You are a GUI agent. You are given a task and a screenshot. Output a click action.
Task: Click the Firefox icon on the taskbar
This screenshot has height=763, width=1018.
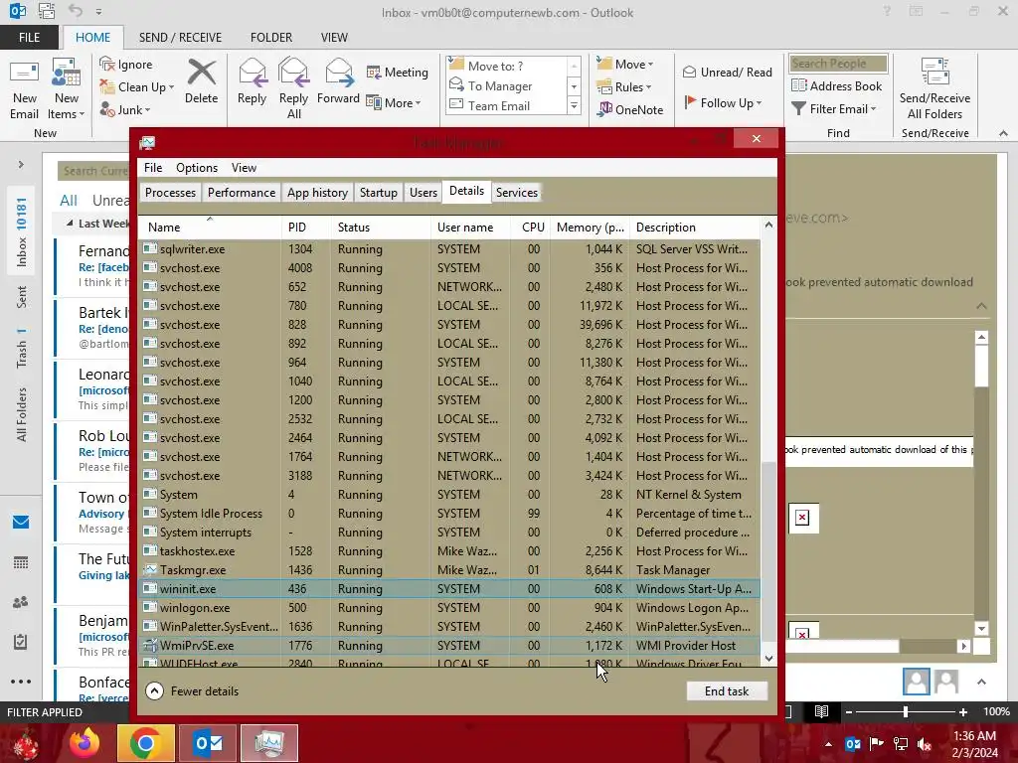(85, 743)
